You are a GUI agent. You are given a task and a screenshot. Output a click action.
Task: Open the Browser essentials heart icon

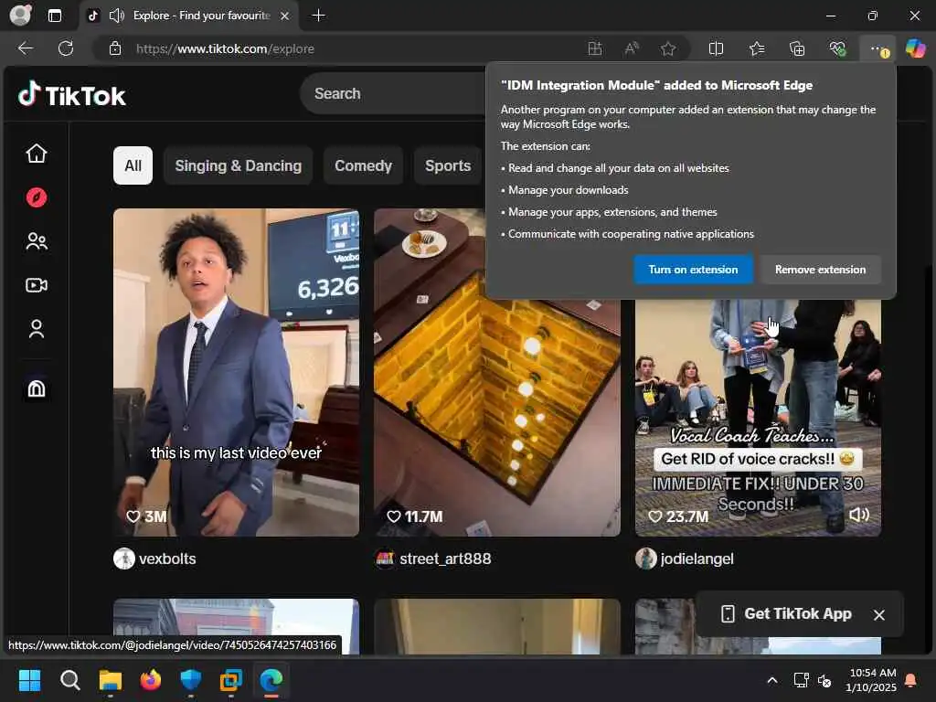click(837, 49)
